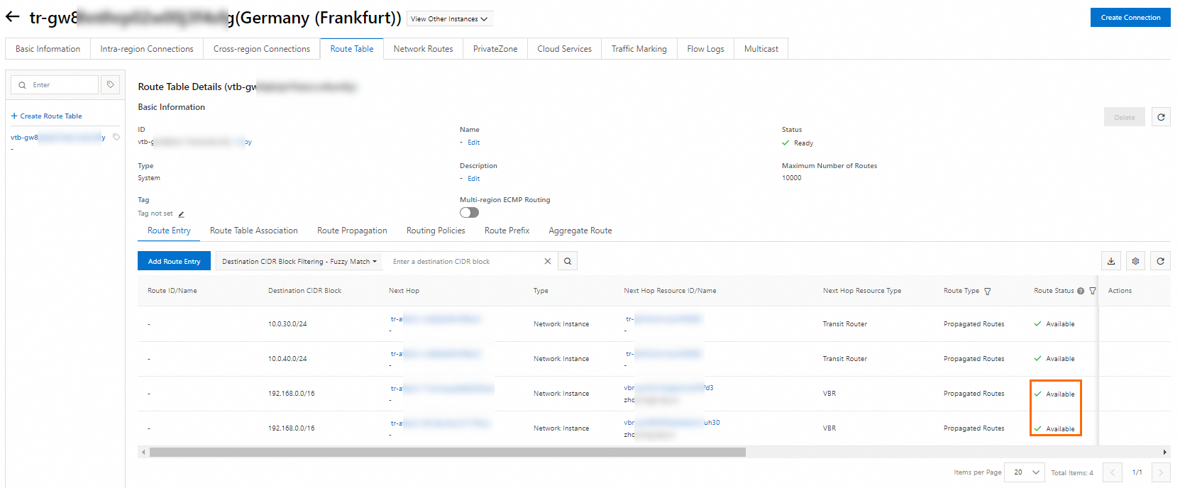The width and height of the screenshot is (1180, 488).
Task: Open View Other Instances dropdown
Action: 449,19
